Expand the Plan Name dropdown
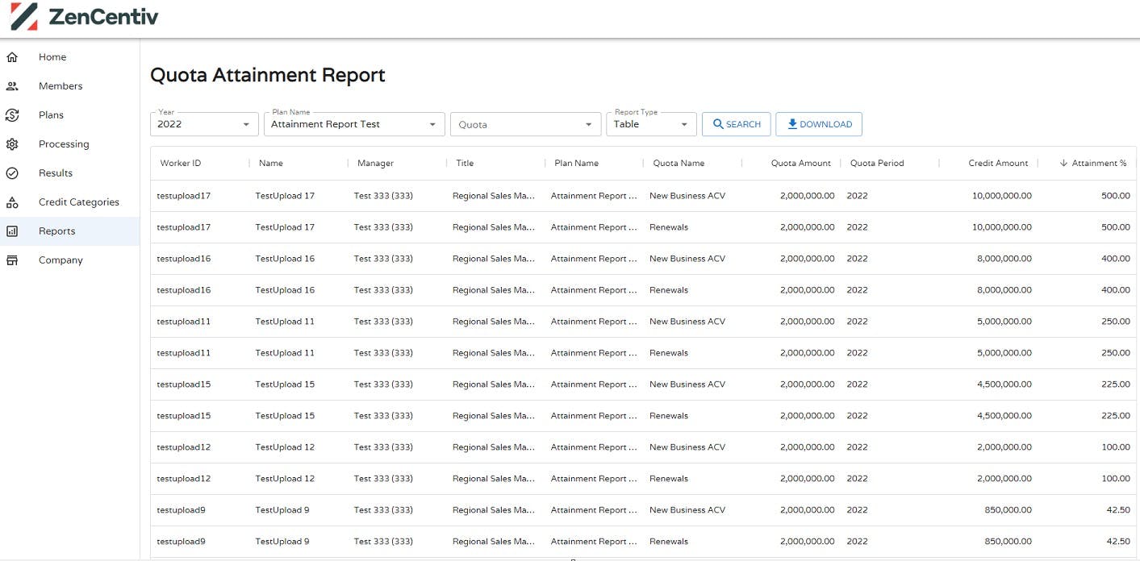Screen dimensions: 1140x561 coord(354,124)
